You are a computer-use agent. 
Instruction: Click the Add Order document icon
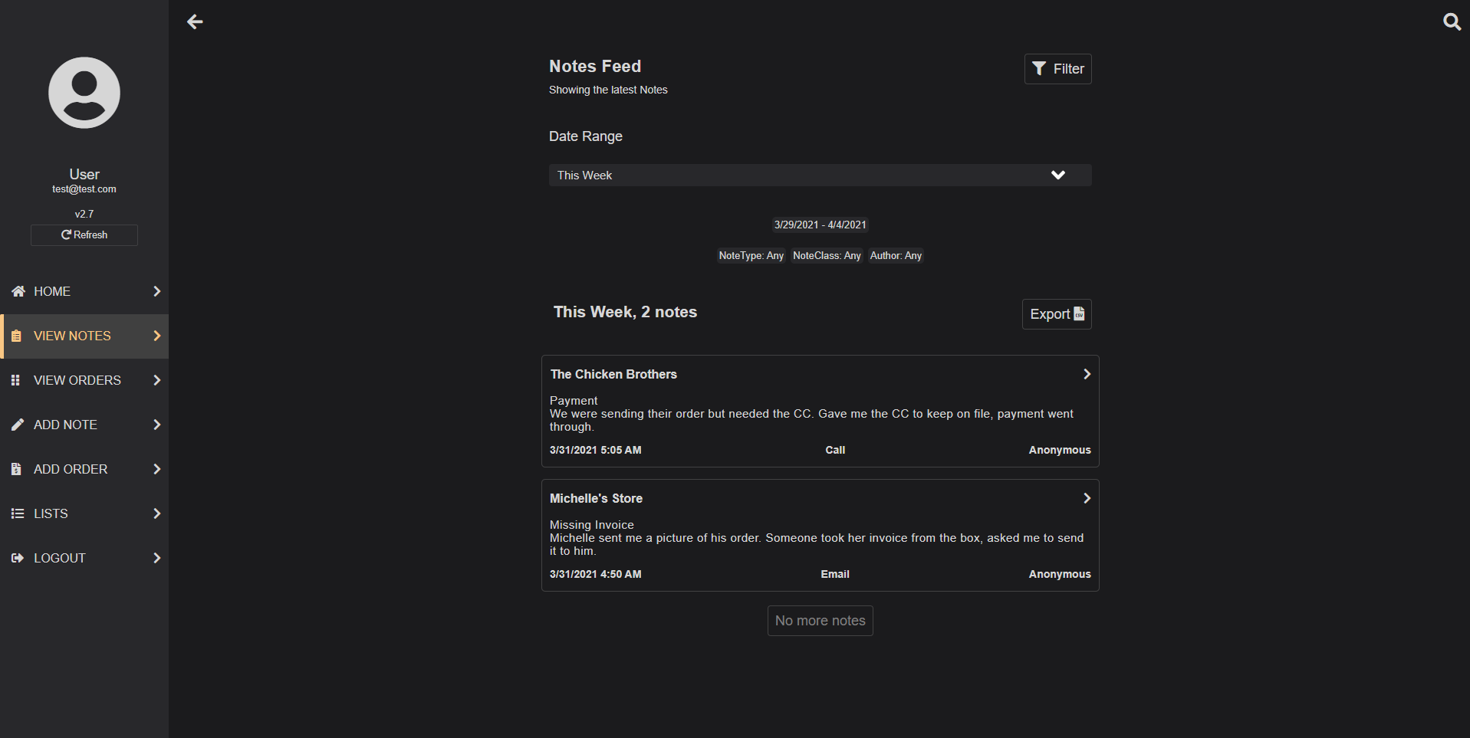coord(16,469)
